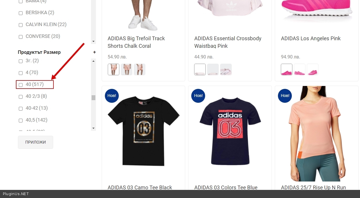Pick second pink sneaker variant thumbnail

coord(300,69)
